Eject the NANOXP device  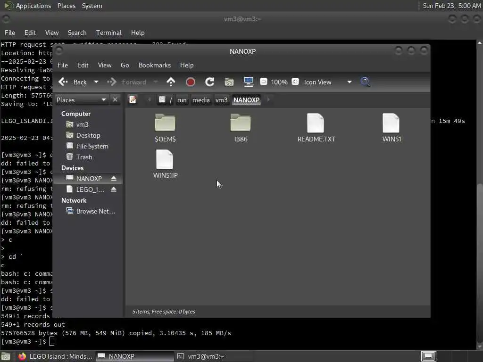(114, 179)
